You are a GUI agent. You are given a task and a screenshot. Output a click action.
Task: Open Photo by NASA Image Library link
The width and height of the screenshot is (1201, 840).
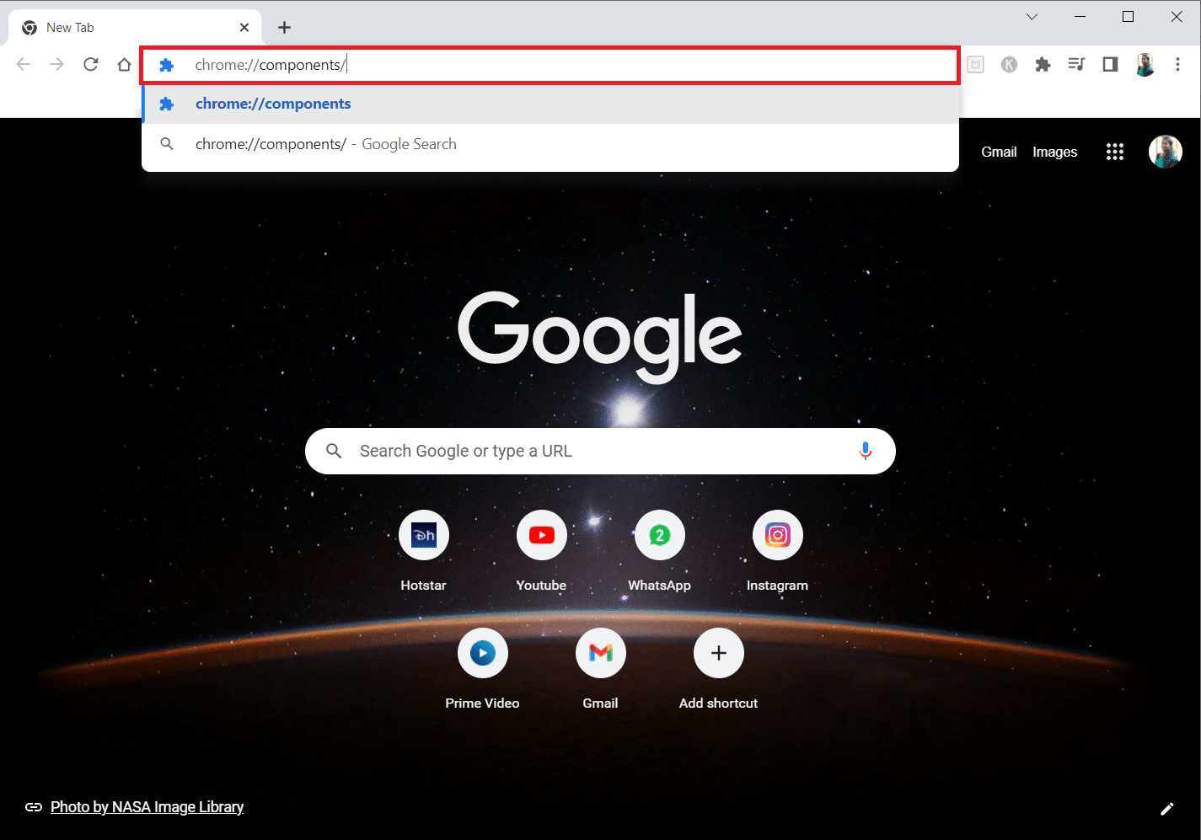tap(147, 807)
